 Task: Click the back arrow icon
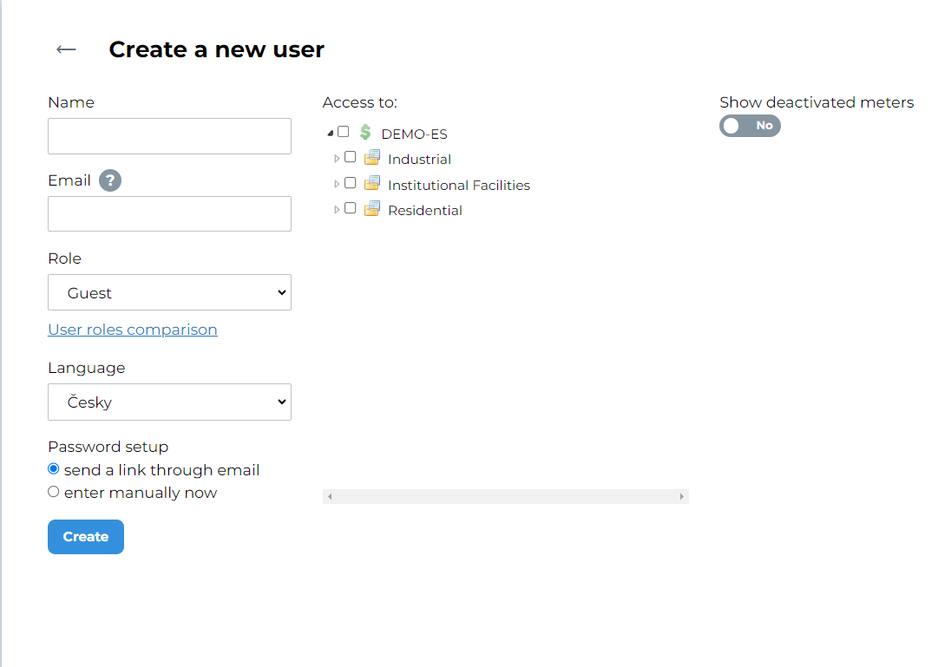click(66, 49)
